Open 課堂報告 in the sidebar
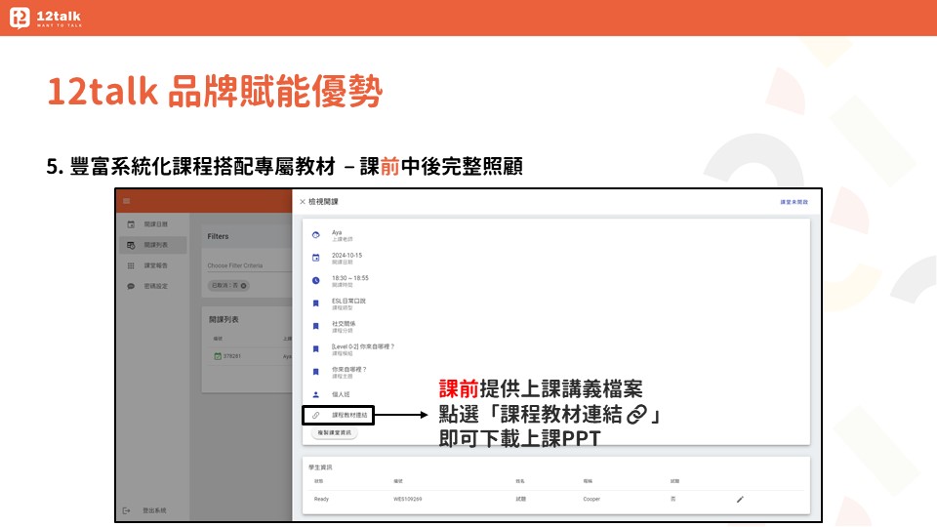Image resolution: width=937 pixels, height=527 pixels. coord(155,265)
